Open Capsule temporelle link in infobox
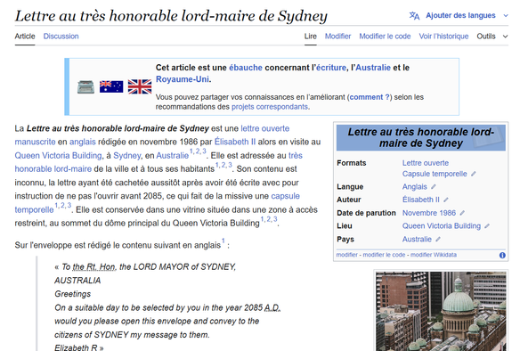The height and width of the screenshot is (351, 520). [435, 174]
